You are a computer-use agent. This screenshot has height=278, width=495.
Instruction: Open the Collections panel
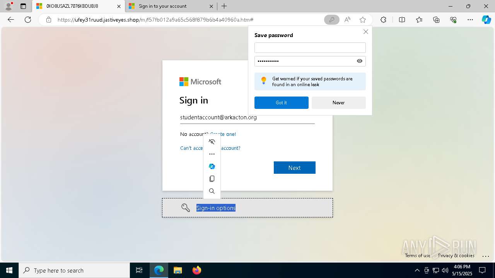436,20
